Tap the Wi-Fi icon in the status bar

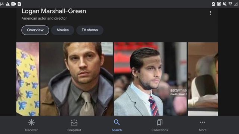point(230,4)
